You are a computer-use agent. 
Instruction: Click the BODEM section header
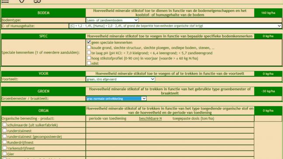pos(44,13)
